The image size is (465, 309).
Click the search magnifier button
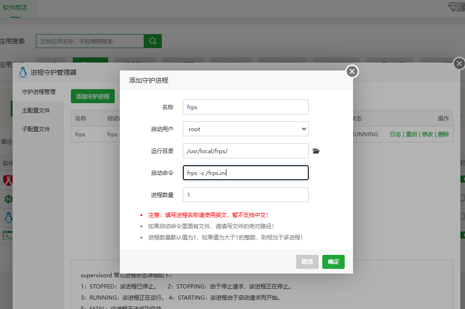[153, 41]
